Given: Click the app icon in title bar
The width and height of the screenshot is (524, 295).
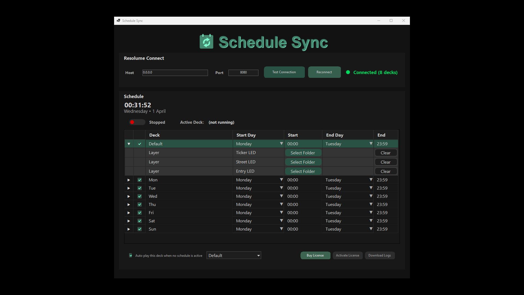Looking at the screenshot, I should point(118,20).
